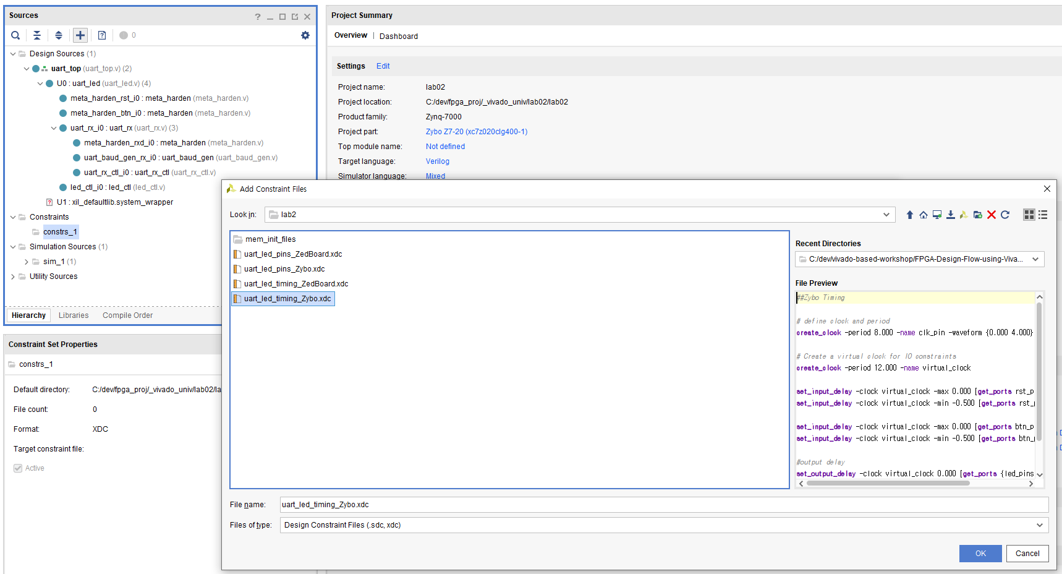Open the mem_init_files folder

[x=265, y=239]
